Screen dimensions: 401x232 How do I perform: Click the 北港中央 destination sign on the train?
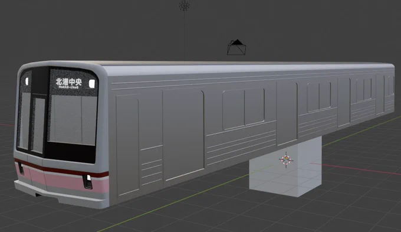click(x=69, y=83)
